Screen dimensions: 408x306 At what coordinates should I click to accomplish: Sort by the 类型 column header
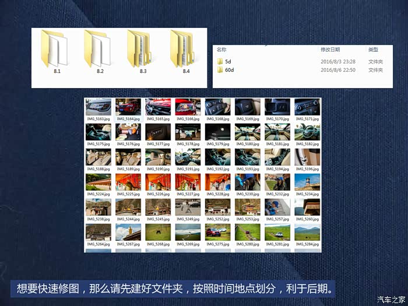coord(373,50)
